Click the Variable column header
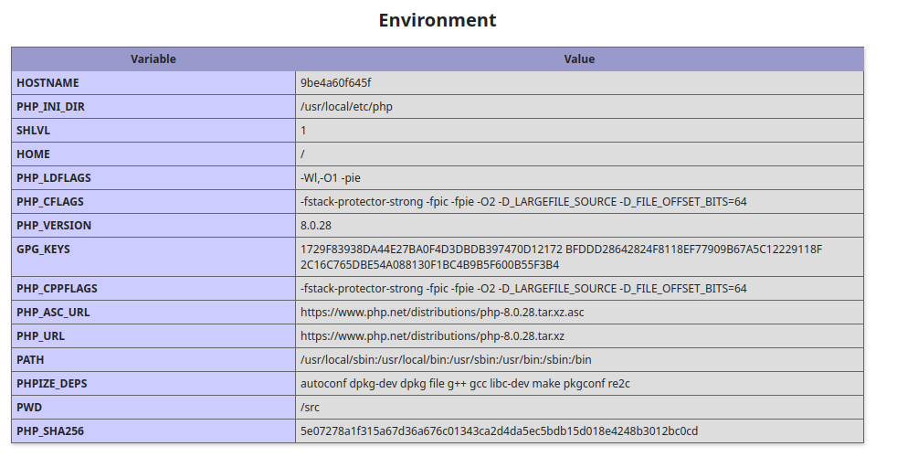The image size is (918, 457). pos(153,59)
